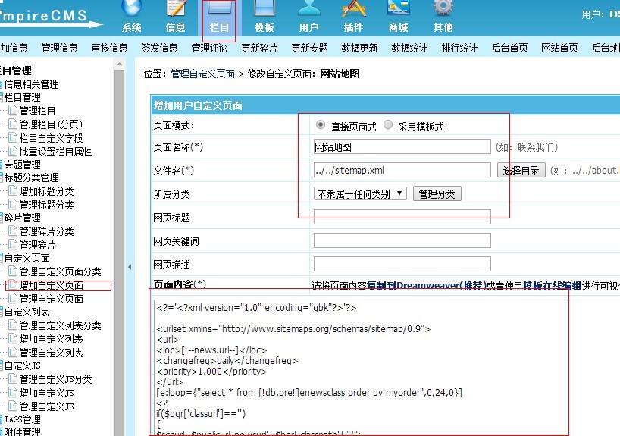This screenshot has height=436, width=620.
Task: Collapse the 栏目管理 tree node
Action: click(2, 97)
